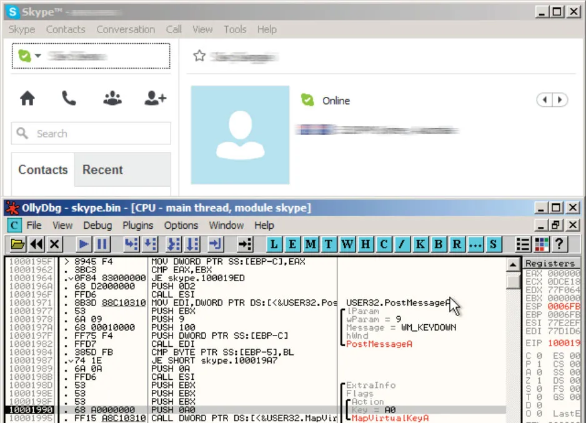This screenshot has width=586, height=423.
Task: Show Log window with L button
Action: 274,244
